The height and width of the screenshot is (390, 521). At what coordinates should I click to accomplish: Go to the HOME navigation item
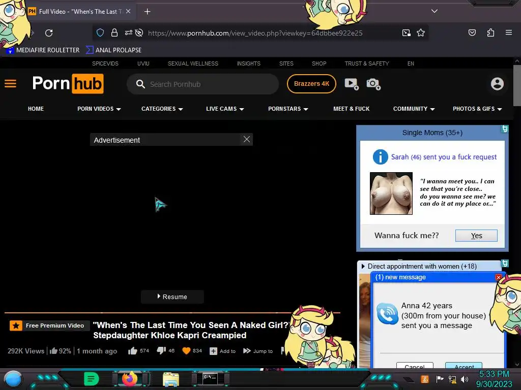click(36, 109)
